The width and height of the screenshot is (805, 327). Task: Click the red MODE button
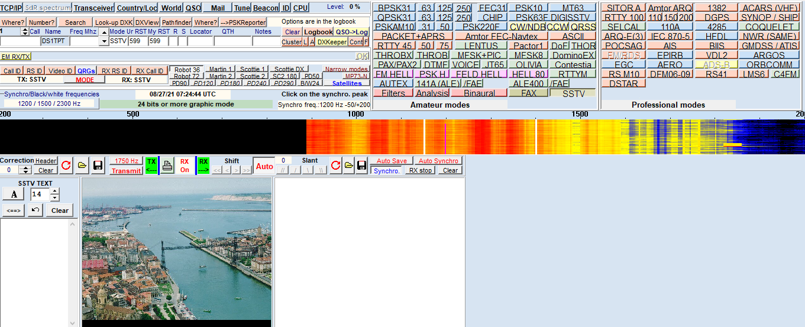point(85,80)
